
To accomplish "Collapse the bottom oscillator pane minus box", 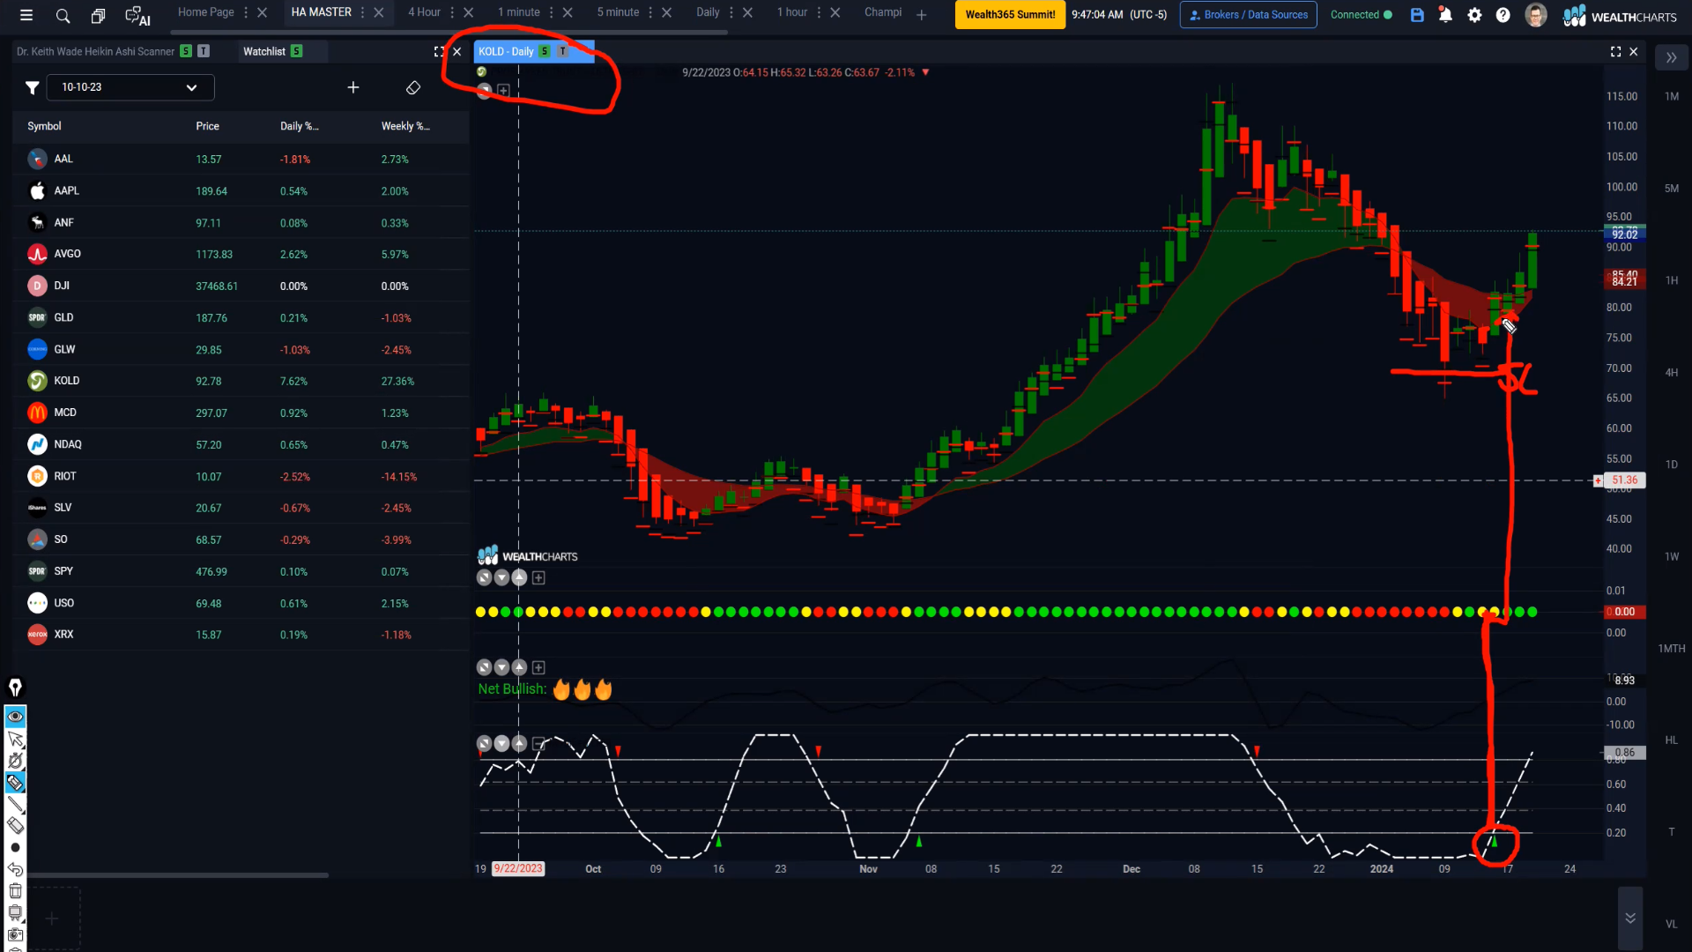I will point(538,744).
